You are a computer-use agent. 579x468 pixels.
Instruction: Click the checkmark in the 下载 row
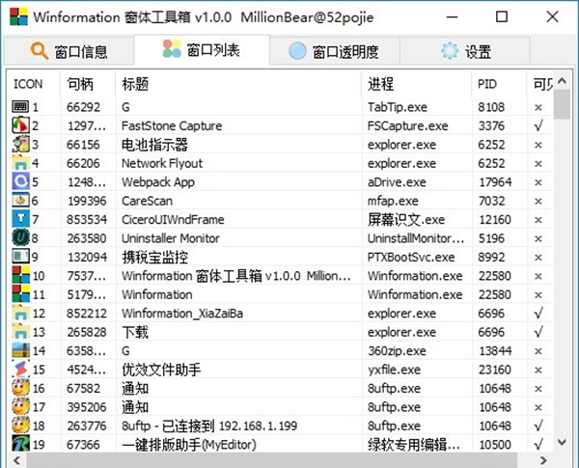coord(538,332)
